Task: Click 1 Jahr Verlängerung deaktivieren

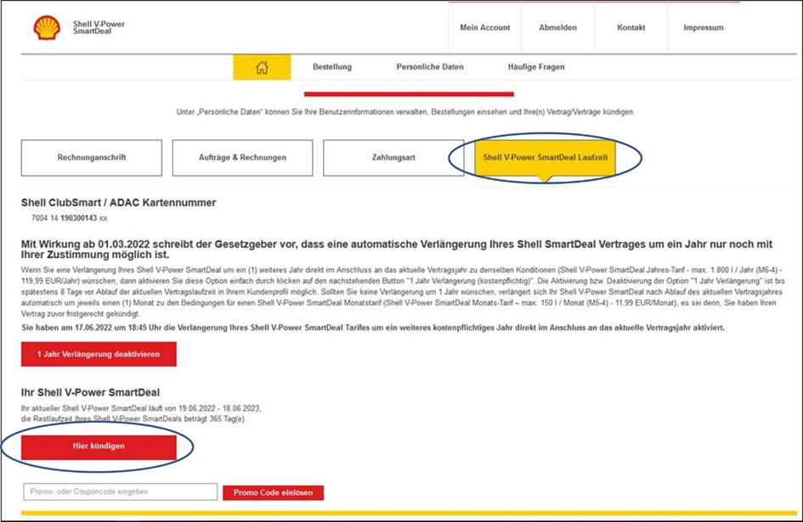Action: coord(99,354)
